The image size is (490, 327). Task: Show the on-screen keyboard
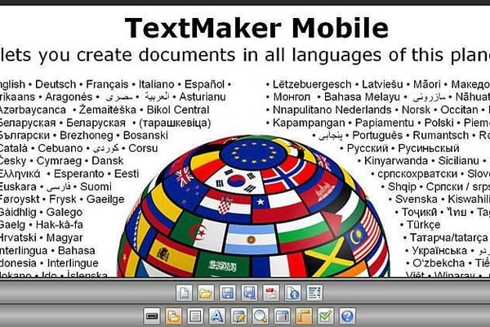pos(152,315)
